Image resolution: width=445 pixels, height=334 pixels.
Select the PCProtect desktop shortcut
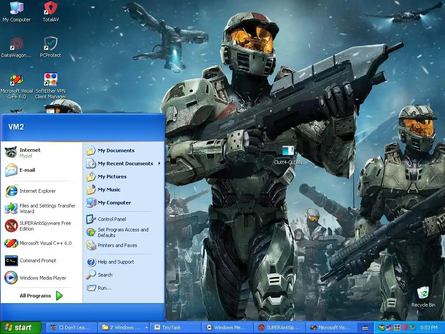50,47
